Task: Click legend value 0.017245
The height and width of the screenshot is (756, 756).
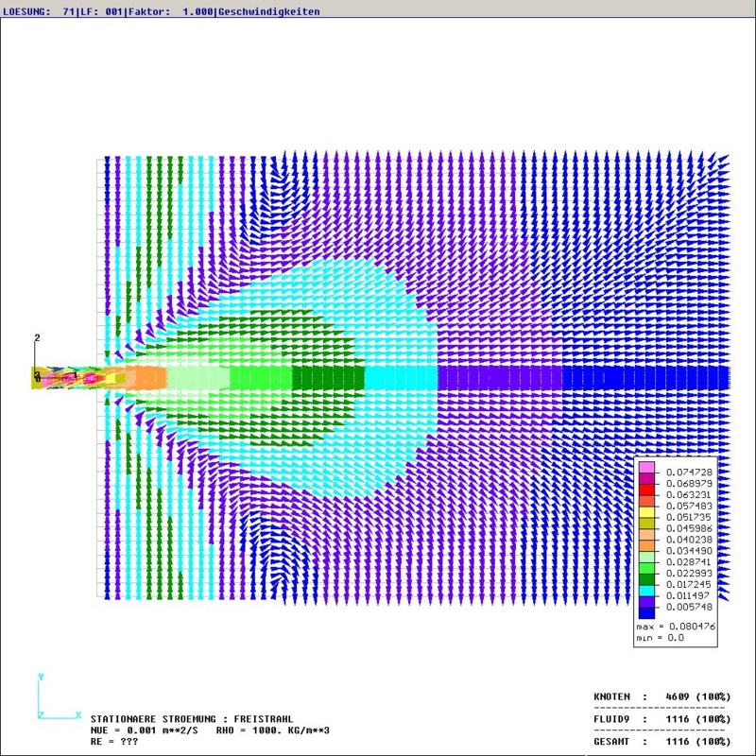Action: [x=689, y=584]
